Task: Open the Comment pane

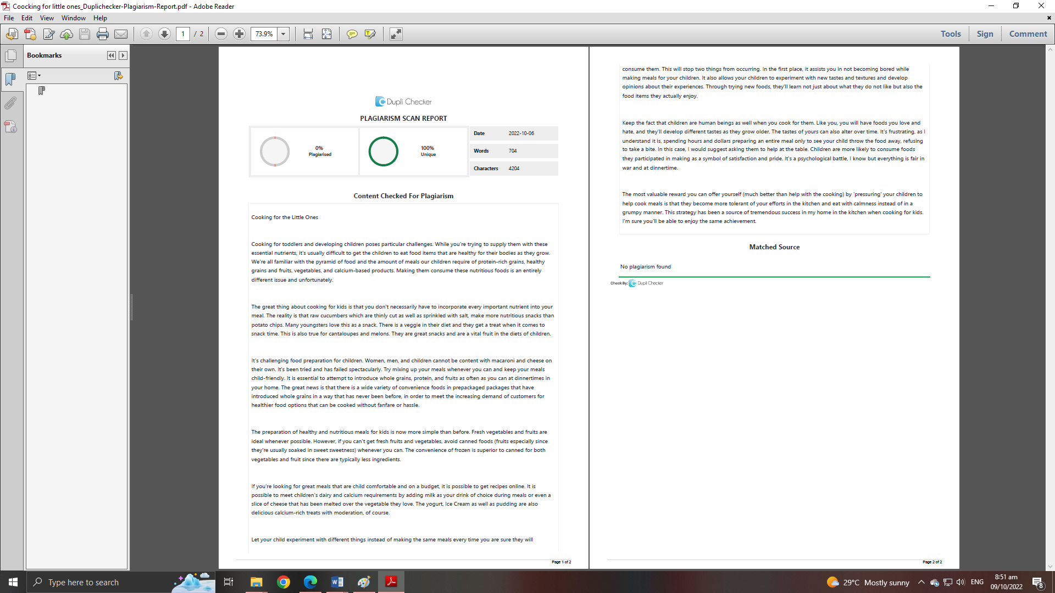Action: (x=1028, y=34)
